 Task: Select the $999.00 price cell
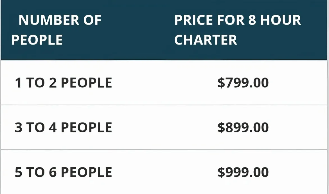tap(243, 172)
